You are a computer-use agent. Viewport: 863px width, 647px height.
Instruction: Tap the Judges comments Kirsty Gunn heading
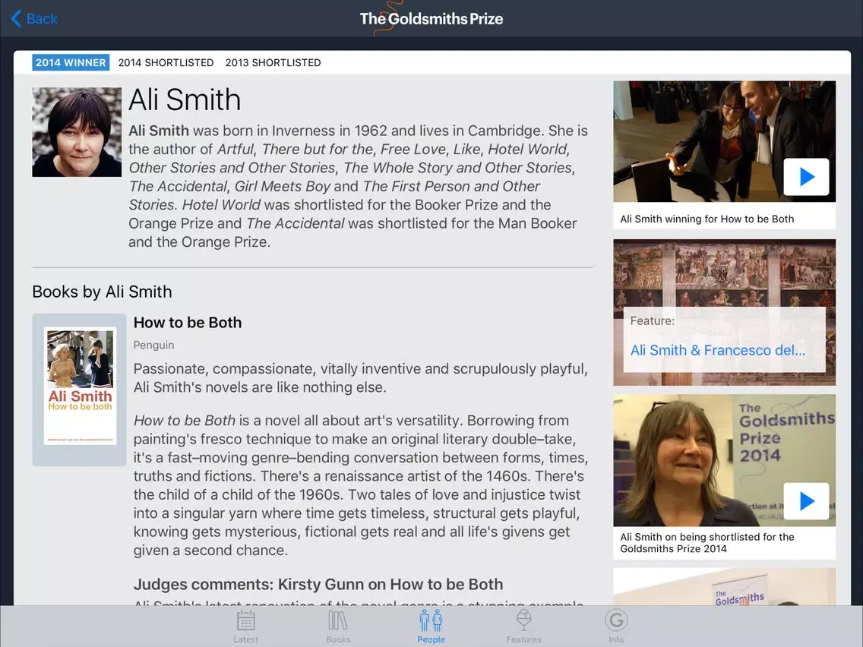(318, 584)
